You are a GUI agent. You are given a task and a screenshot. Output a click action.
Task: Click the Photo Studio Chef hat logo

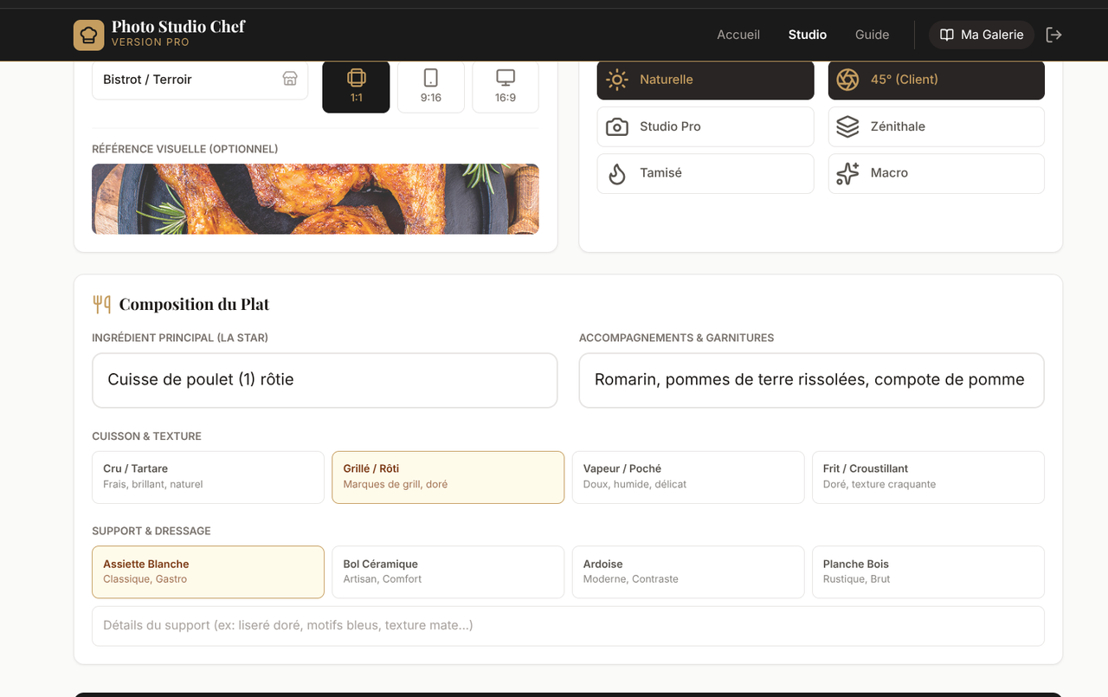tap(88, 35)
